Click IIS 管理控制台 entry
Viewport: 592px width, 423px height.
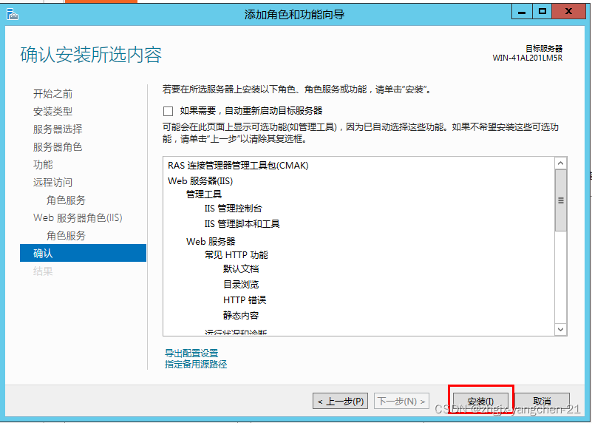point(233,208)
